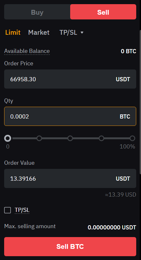This screenshot has width=141, height=260.
Task: Select the Sell tab
Action: (x=103, y=12)
